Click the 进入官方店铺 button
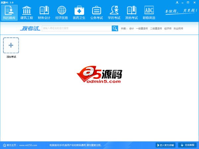The image size is (199, 149). pyautogui.click(x=166, y=145)
